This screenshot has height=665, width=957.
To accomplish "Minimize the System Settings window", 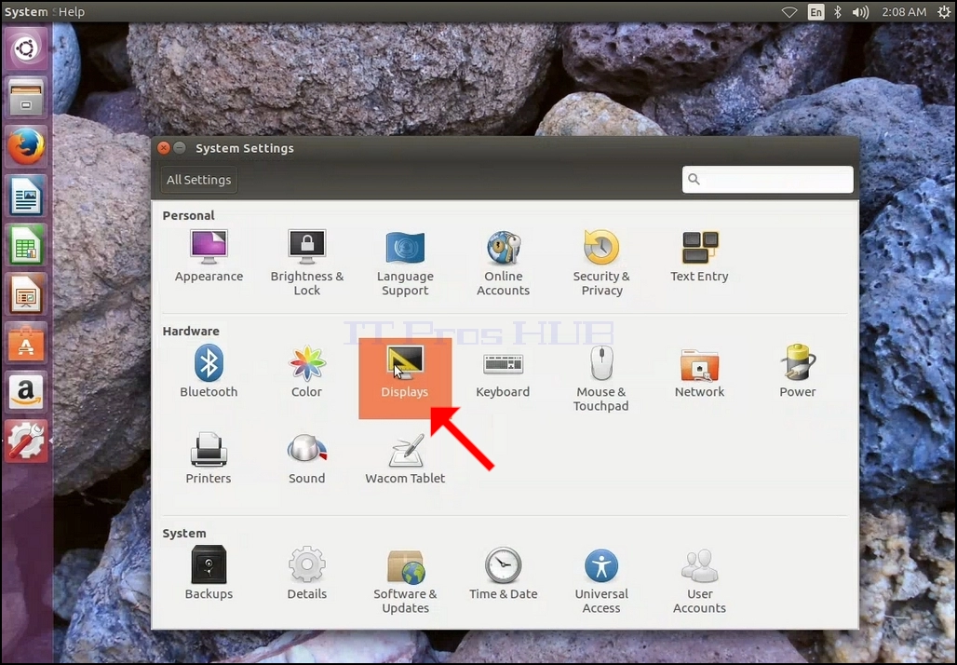I will coord(180,148).
